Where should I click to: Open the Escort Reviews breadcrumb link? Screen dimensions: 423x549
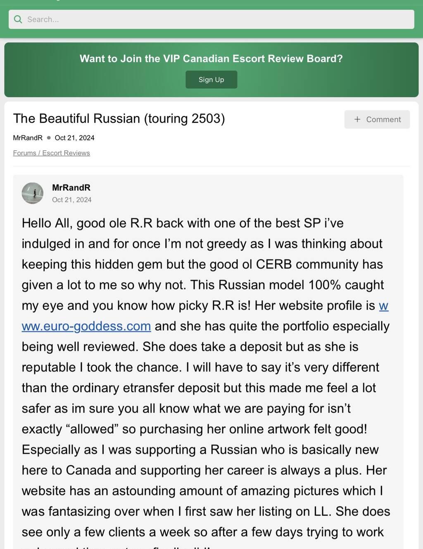pyautogui.click(x=66, y=153)
